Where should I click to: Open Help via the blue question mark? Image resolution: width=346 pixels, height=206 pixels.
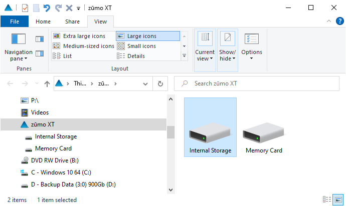point(340,21)
